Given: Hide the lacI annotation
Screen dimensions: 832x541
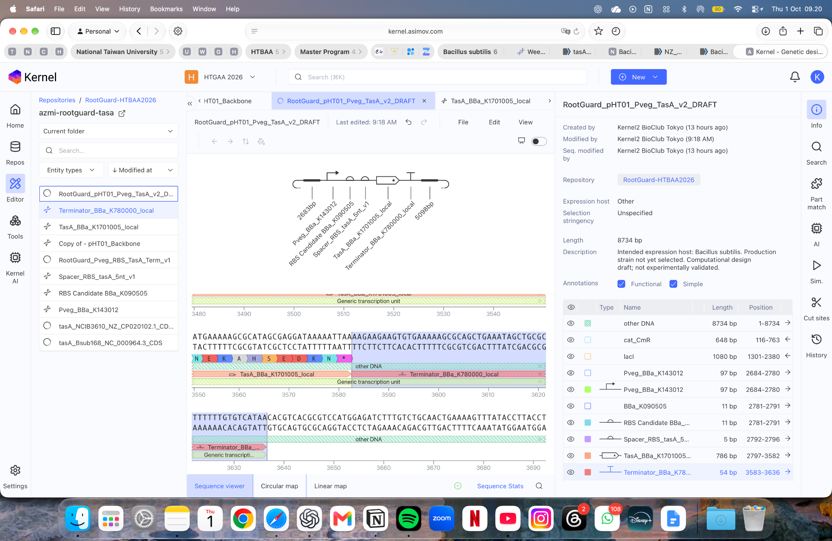Looking at the screenshot, I should 571,356.
